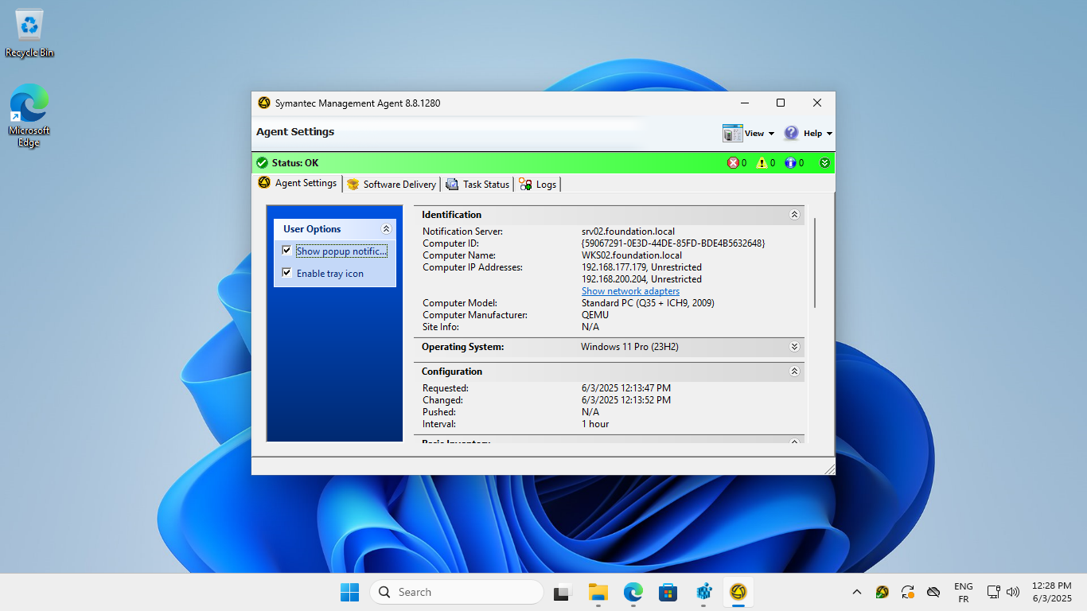
Task: Minimize the Symantec Management Agent window
Action: (x=745, y=103)
